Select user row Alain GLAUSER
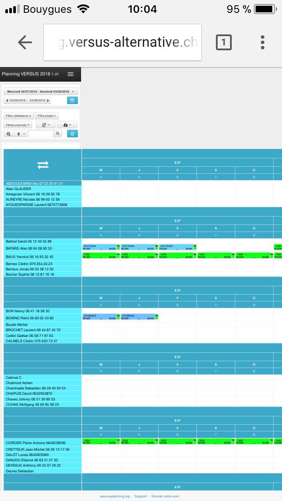The width and height of the screenshot is (282, 501). point(42,189)
